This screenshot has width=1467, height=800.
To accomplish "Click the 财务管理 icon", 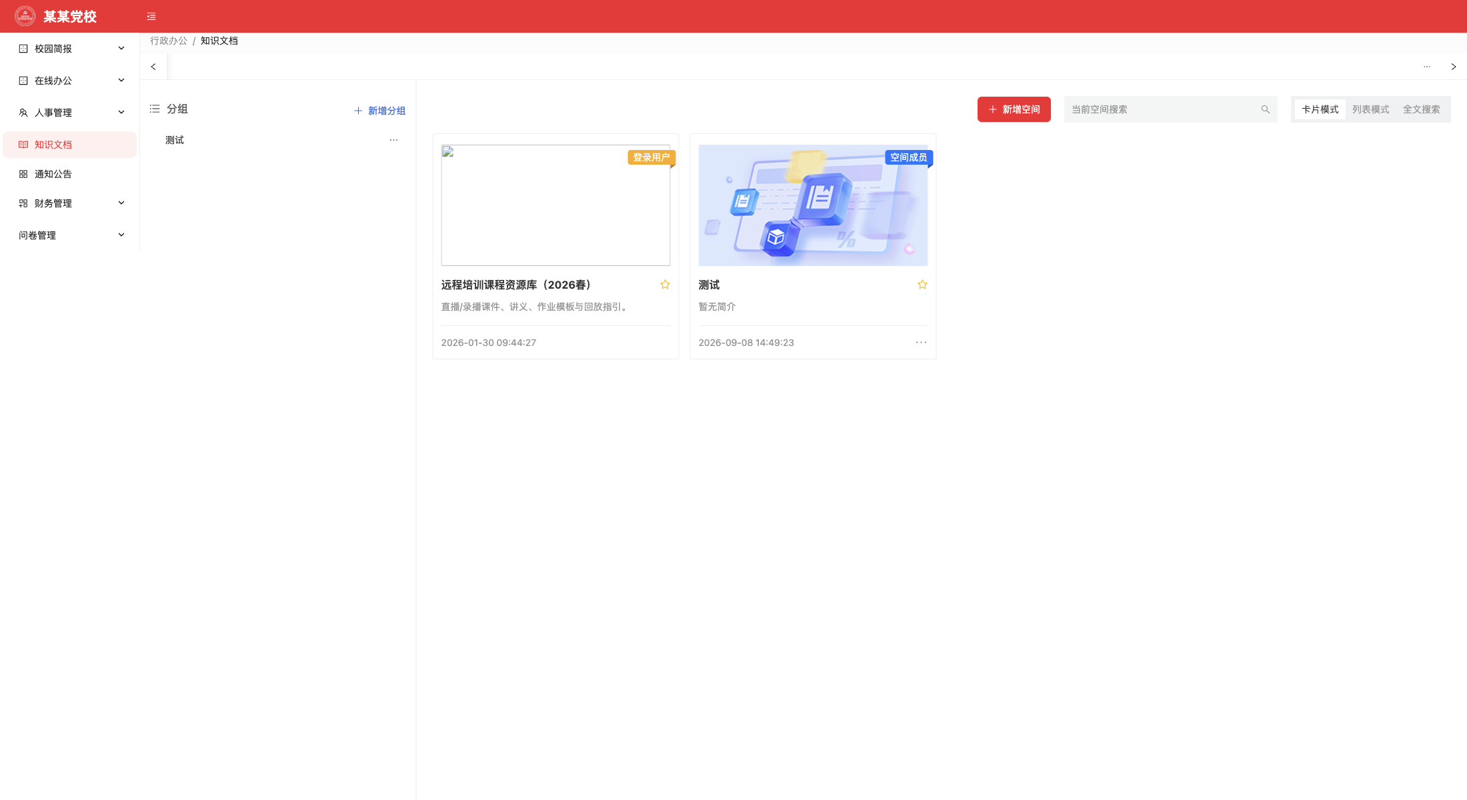I will click(23, 203).
